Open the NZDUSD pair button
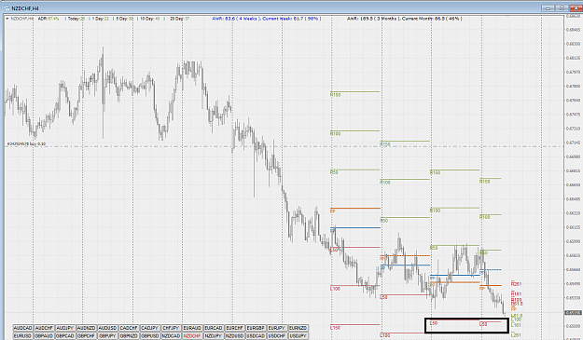 (235, 336)
